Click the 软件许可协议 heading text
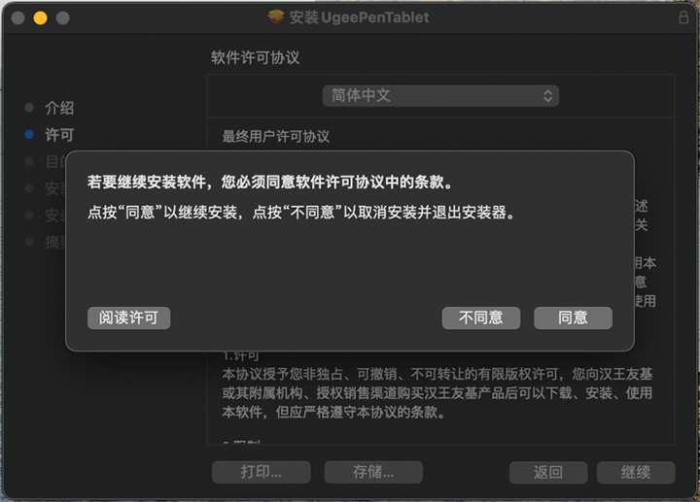The width and height of the screenshot is (700, 502). tap(255, 57)
